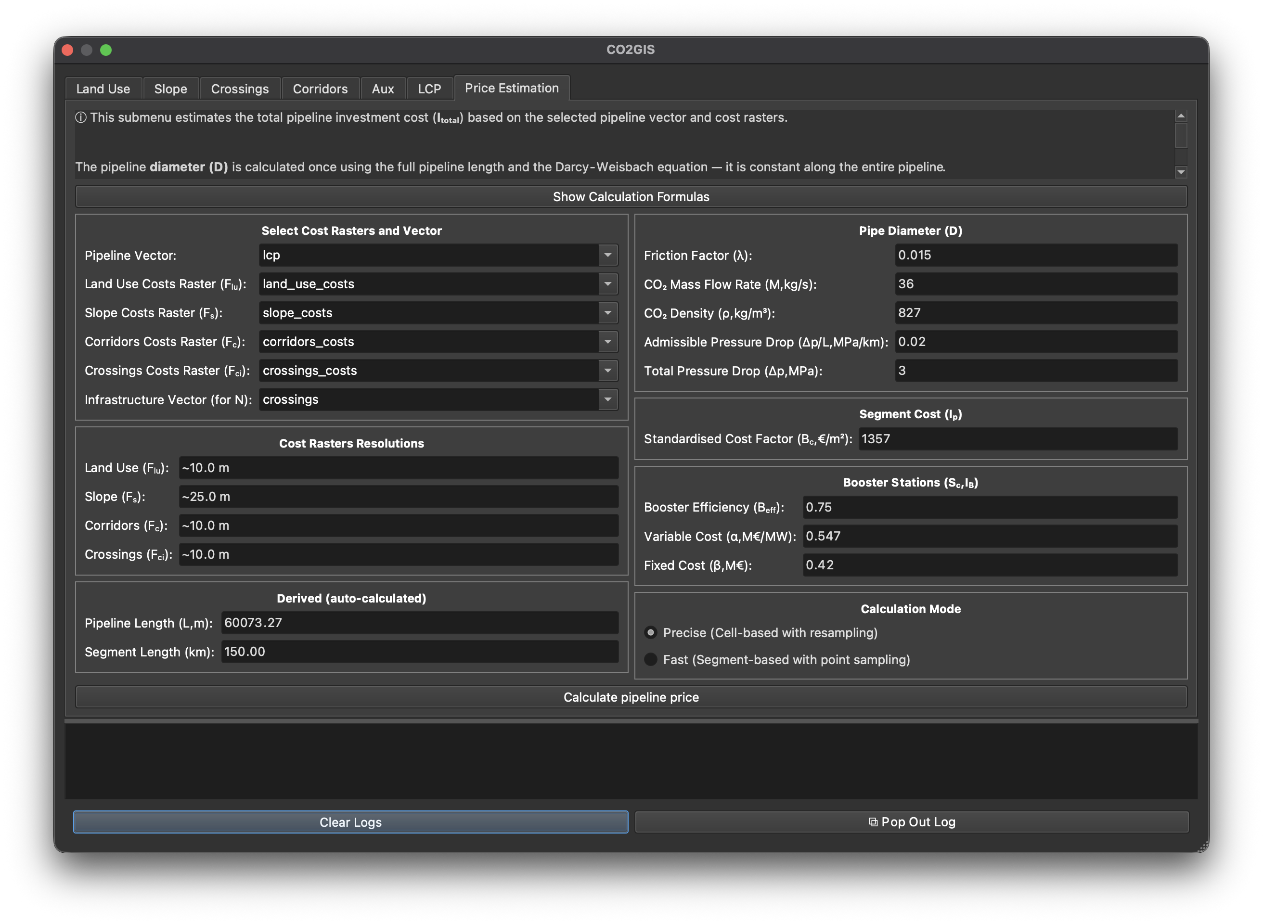This screenshot has width=1263, height=924.
Task: Switch to the LCP tab
Action: pos(429,89)
